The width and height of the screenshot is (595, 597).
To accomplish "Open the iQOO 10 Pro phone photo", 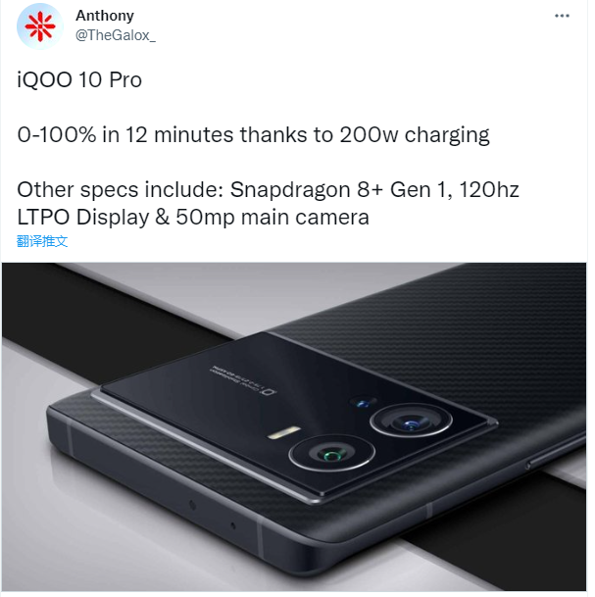I will (294, 426).
